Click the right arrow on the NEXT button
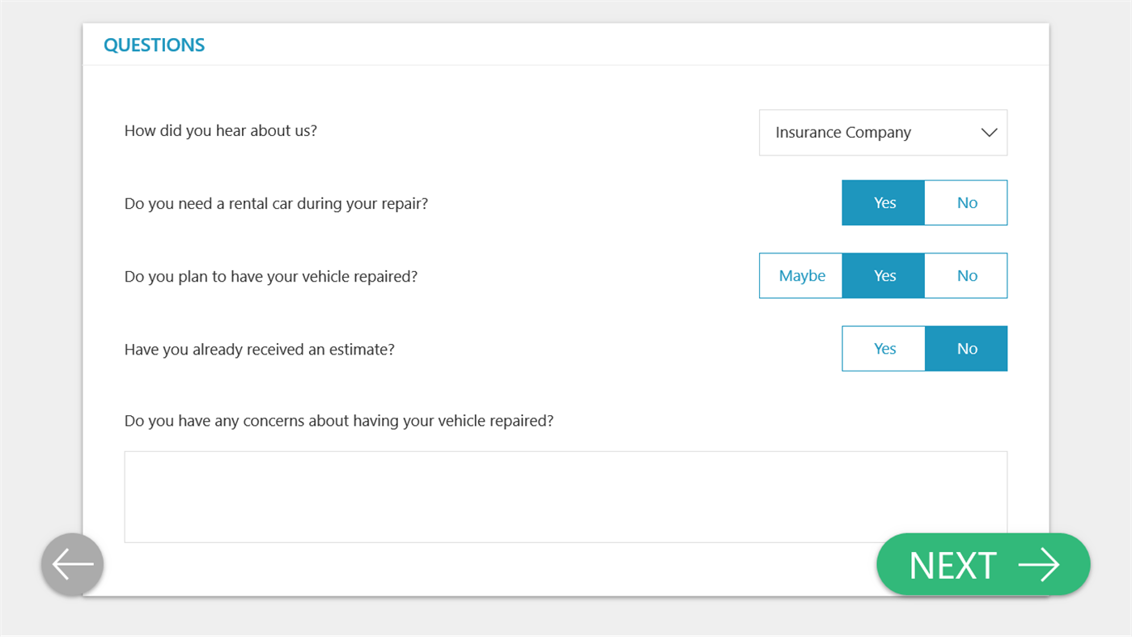Screen dimensions: 1132x637 pos(1038,565)
